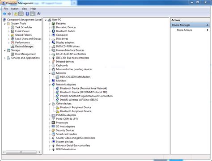This screenshot has height=161, width=212.
Task: Select Computer Management (Local) root
Action: pos(24,20)
